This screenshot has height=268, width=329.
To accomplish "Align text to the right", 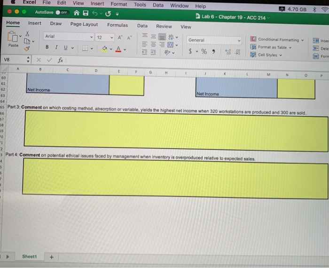I will 162,45.
